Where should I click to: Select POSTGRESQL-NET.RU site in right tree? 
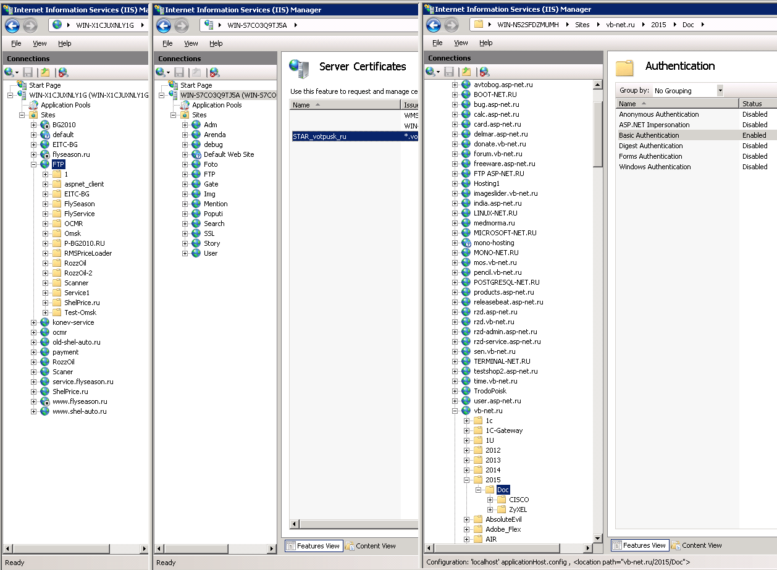[506, 282]
